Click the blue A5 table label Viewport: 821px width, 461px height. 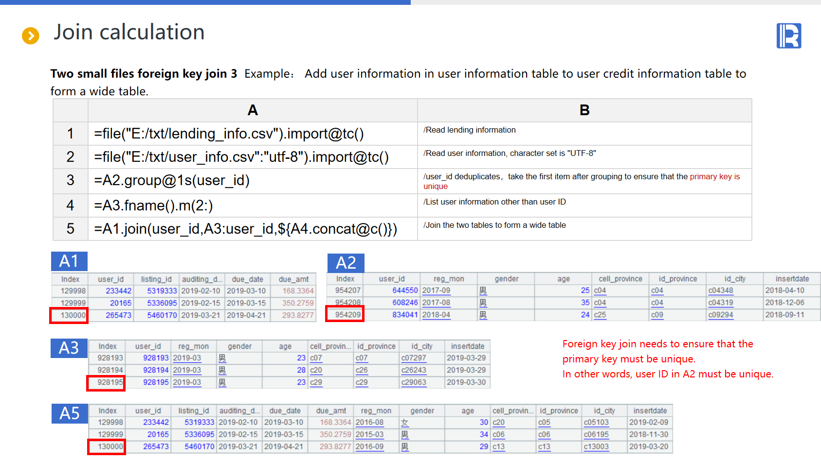70,413
